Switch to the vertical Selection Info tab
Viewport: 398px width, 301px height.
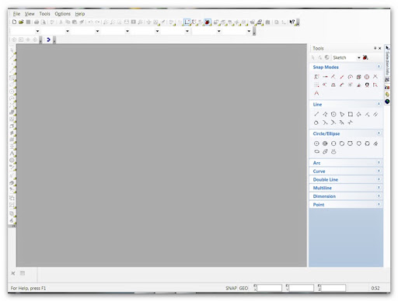pyautogui.click(x=387, y=60)
